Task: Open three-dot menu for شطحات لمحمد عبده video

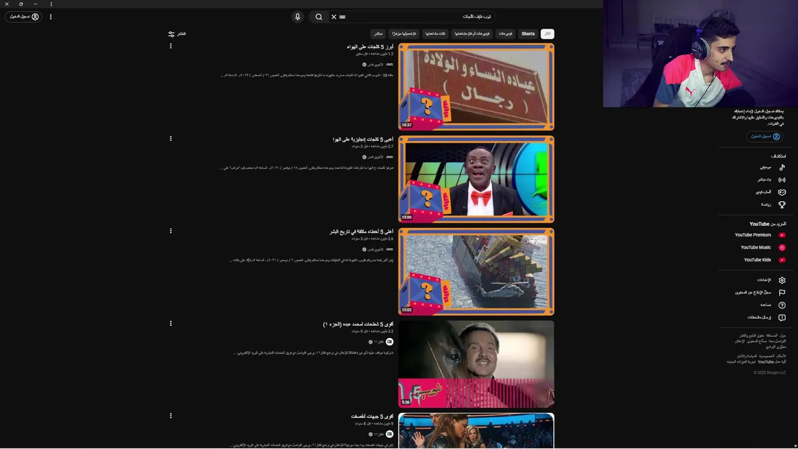Action: coord(170,323)
